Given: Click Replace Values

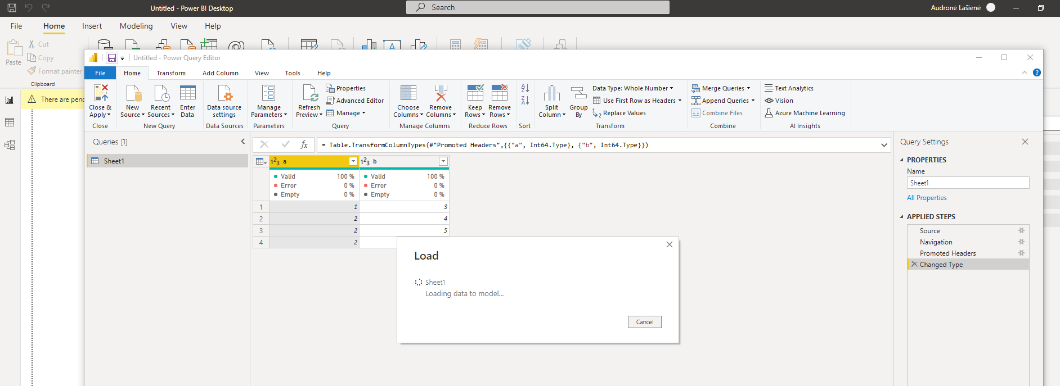Looking at the screenshot, I should click(x=619, y=113).
